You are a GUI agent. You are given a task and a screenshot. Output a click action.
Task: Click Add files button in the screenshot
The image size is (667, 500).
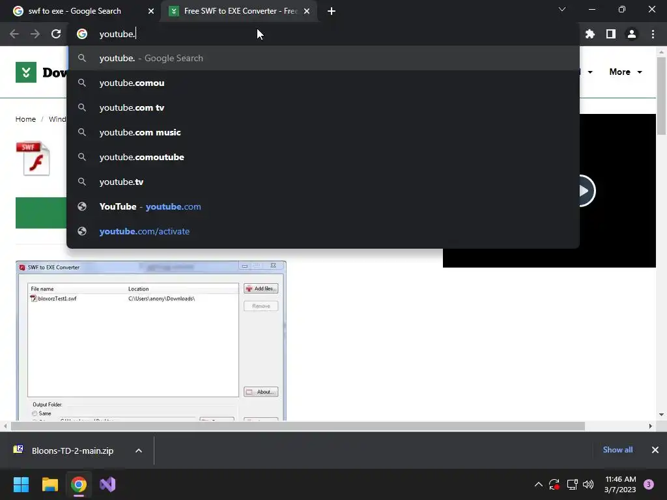[261, 288]
